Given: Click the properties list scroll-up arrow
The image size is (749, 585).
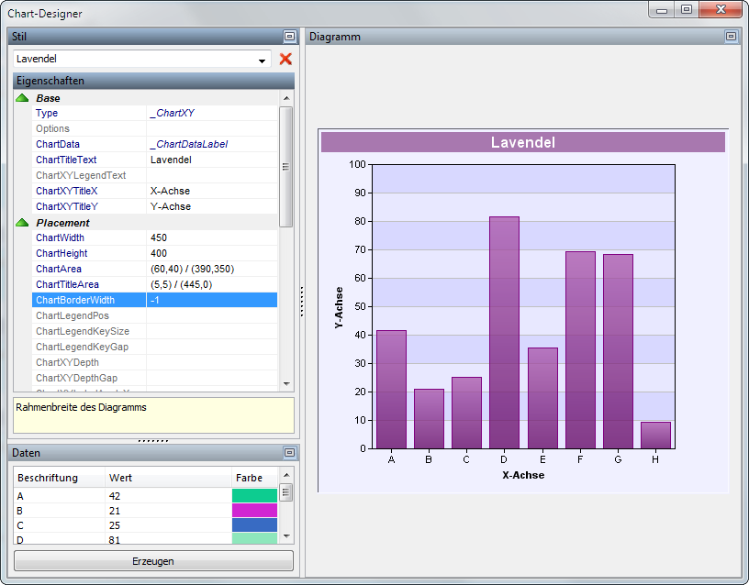Looking at the screenshot, I should [x=285, y=98].
